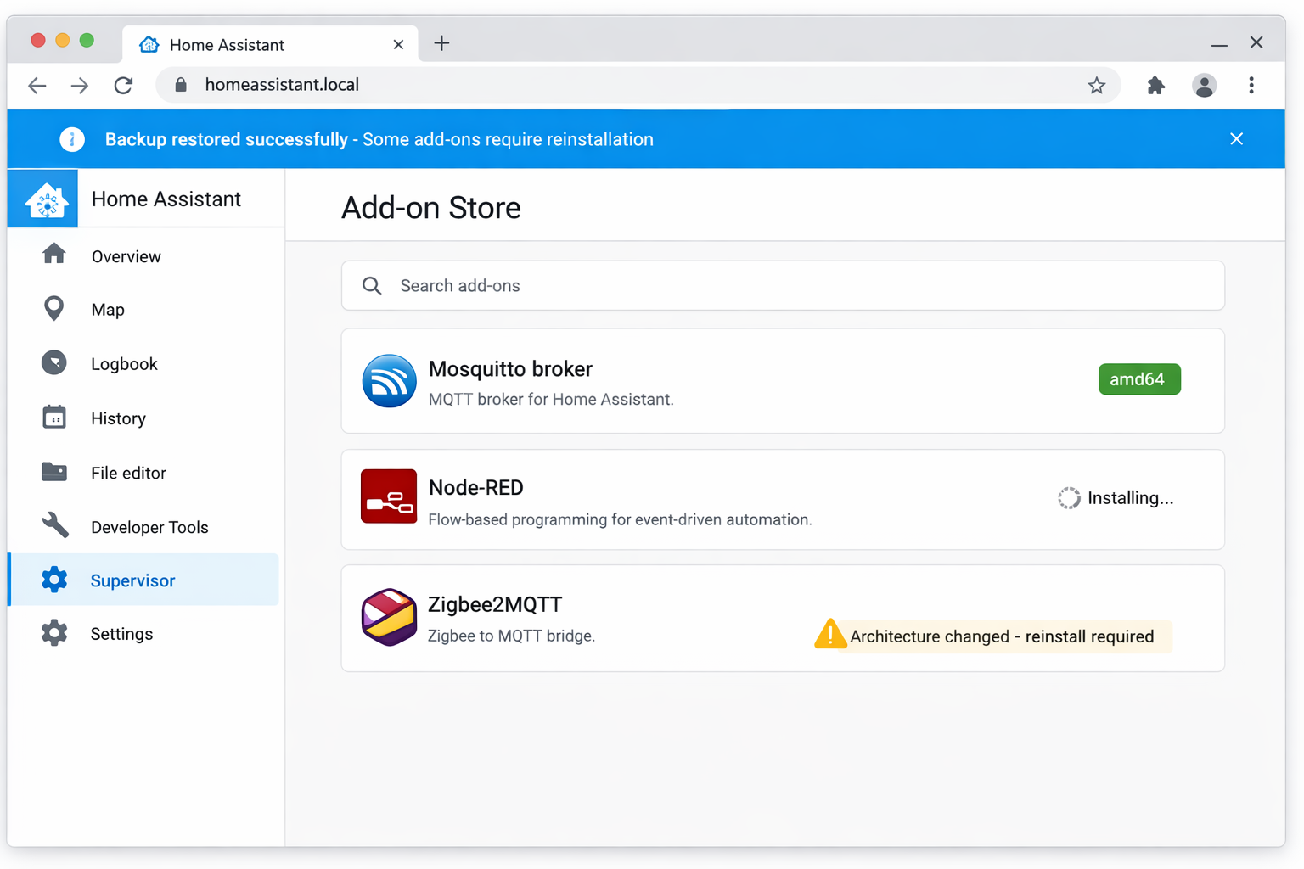Screen dimensions: 1304x869
Task: Click the Mosquitto broker add-on icon
Action: pos(389,382)
